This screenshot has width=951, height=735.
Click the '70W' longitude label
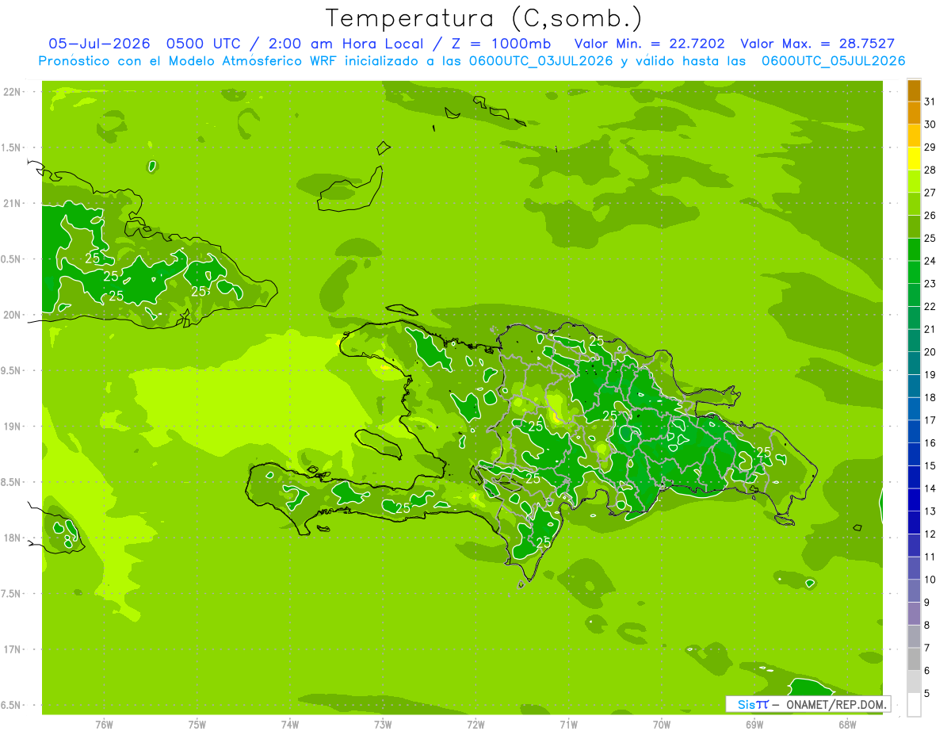tap(662, 725)
